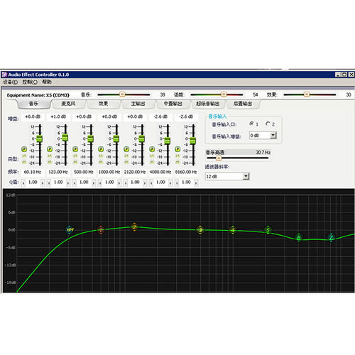Select EQ band node 2 on the graph

tap(134, 227)
